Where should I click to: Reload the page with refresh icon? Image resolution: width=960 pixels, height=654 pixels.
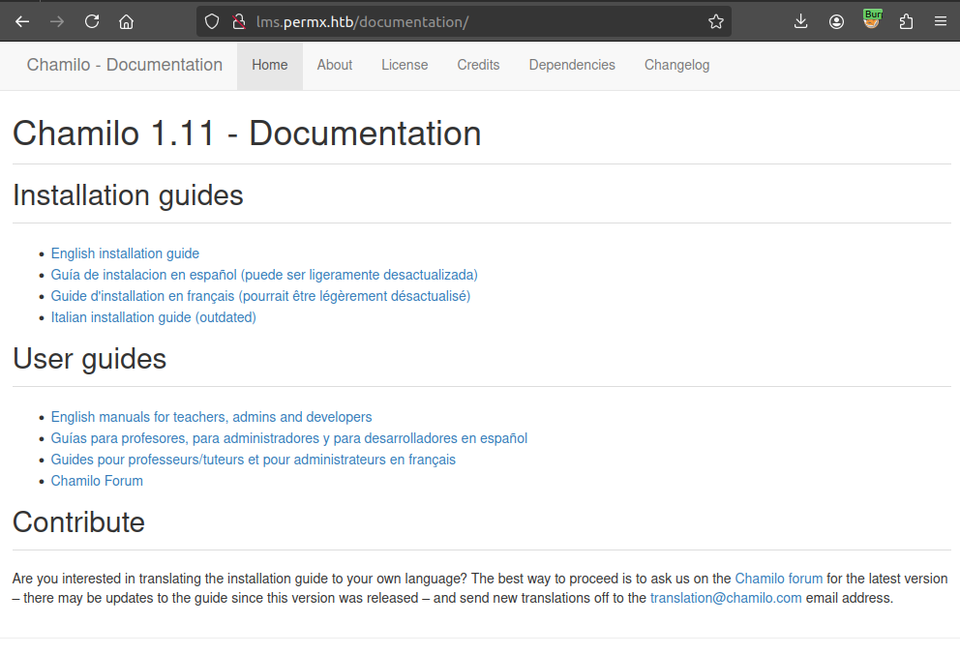[92, 21]
